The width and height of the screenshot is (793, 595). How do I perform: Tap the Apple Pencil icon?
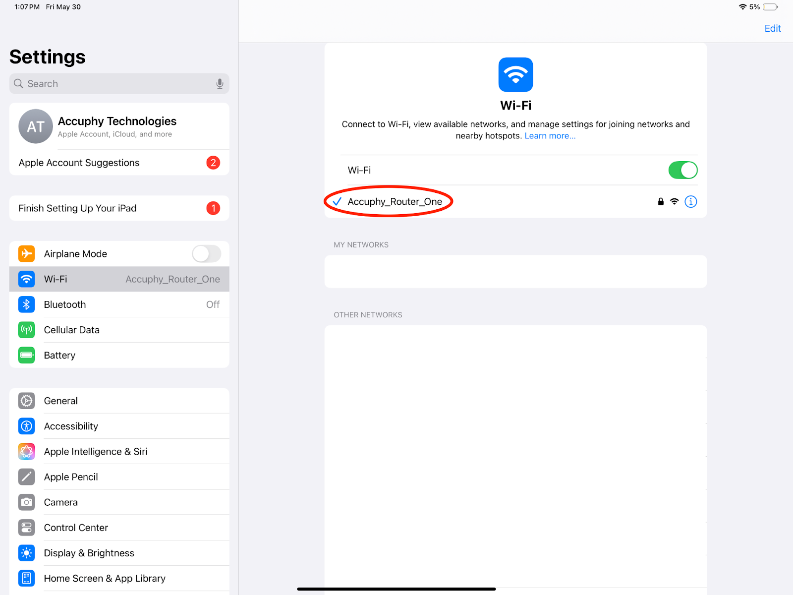click(x=27, y=477)
